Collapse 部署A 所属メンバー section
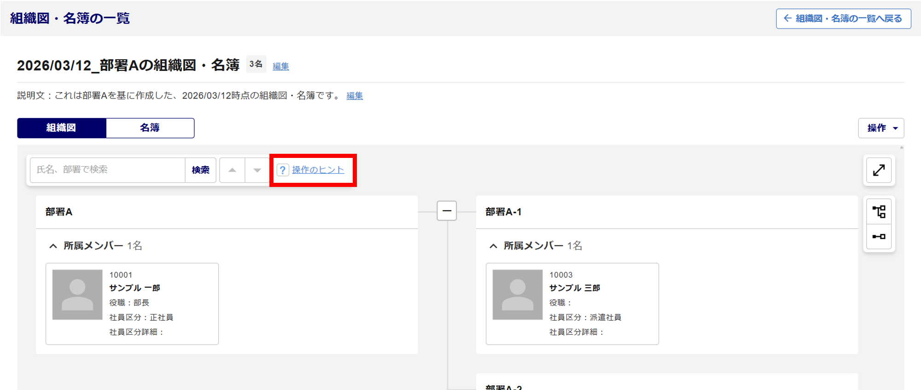Image resolution: width=921 pixels, height=390 pixels. point(53,246)
